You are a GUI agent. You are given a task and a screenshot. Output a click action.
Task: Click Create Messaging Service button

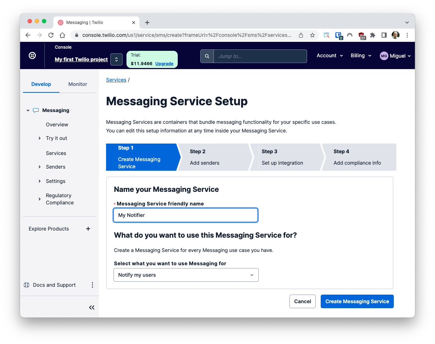click(x=357, y=301)
